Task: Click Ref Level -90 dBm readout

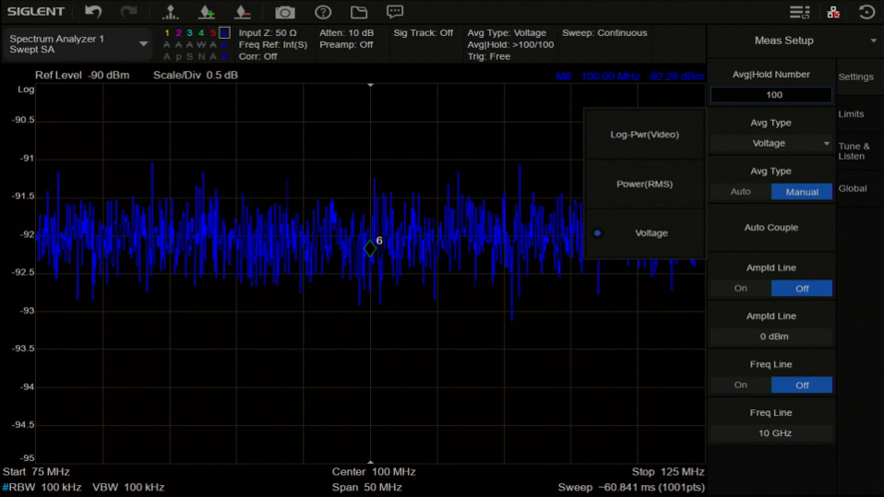Action: [x=82, y=75]
